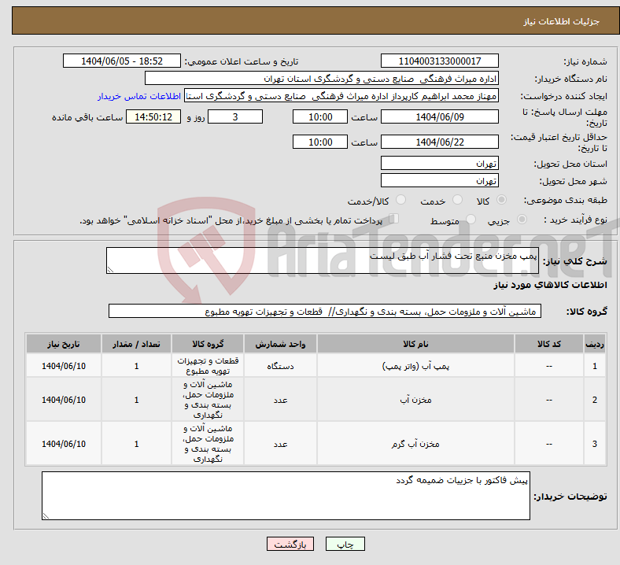This screenshot has width=620, height=565.
Task: Click the item name پمپ آب (واتر پمپ)
Action: click(415, 366)
